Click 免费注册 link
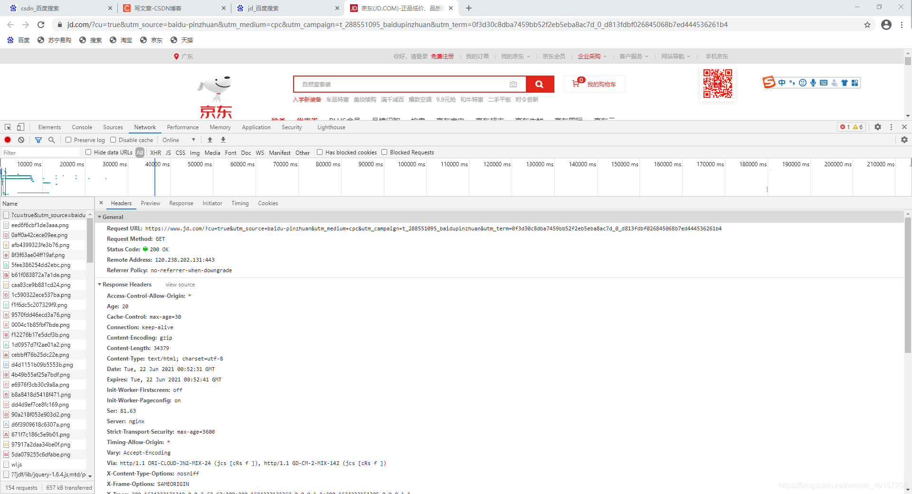 442,56
